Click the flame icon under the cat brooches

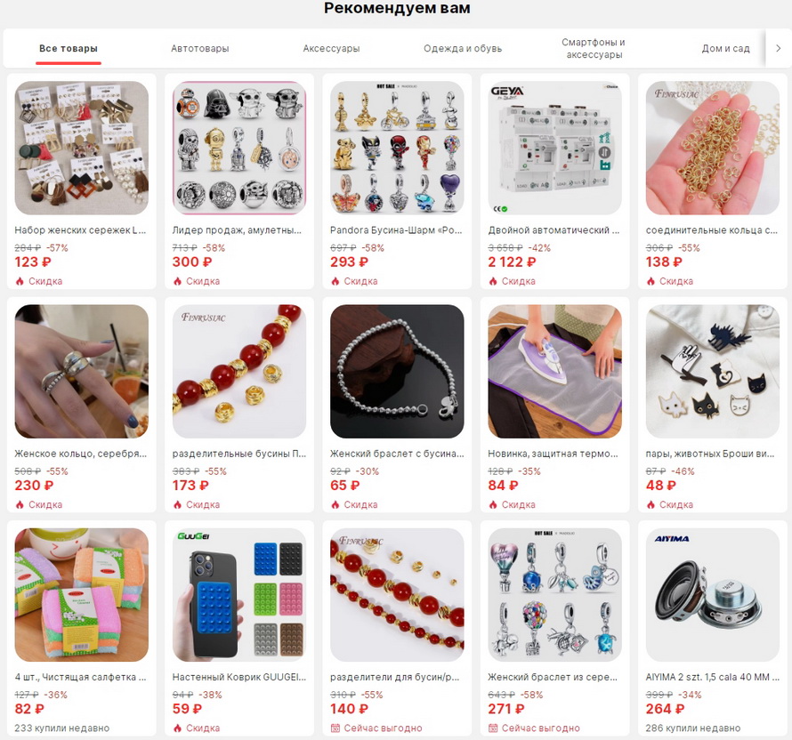(651, 504)
